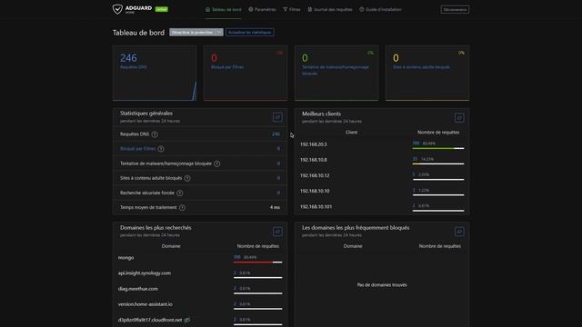Select client 192.168.20.3

[313, 144]
